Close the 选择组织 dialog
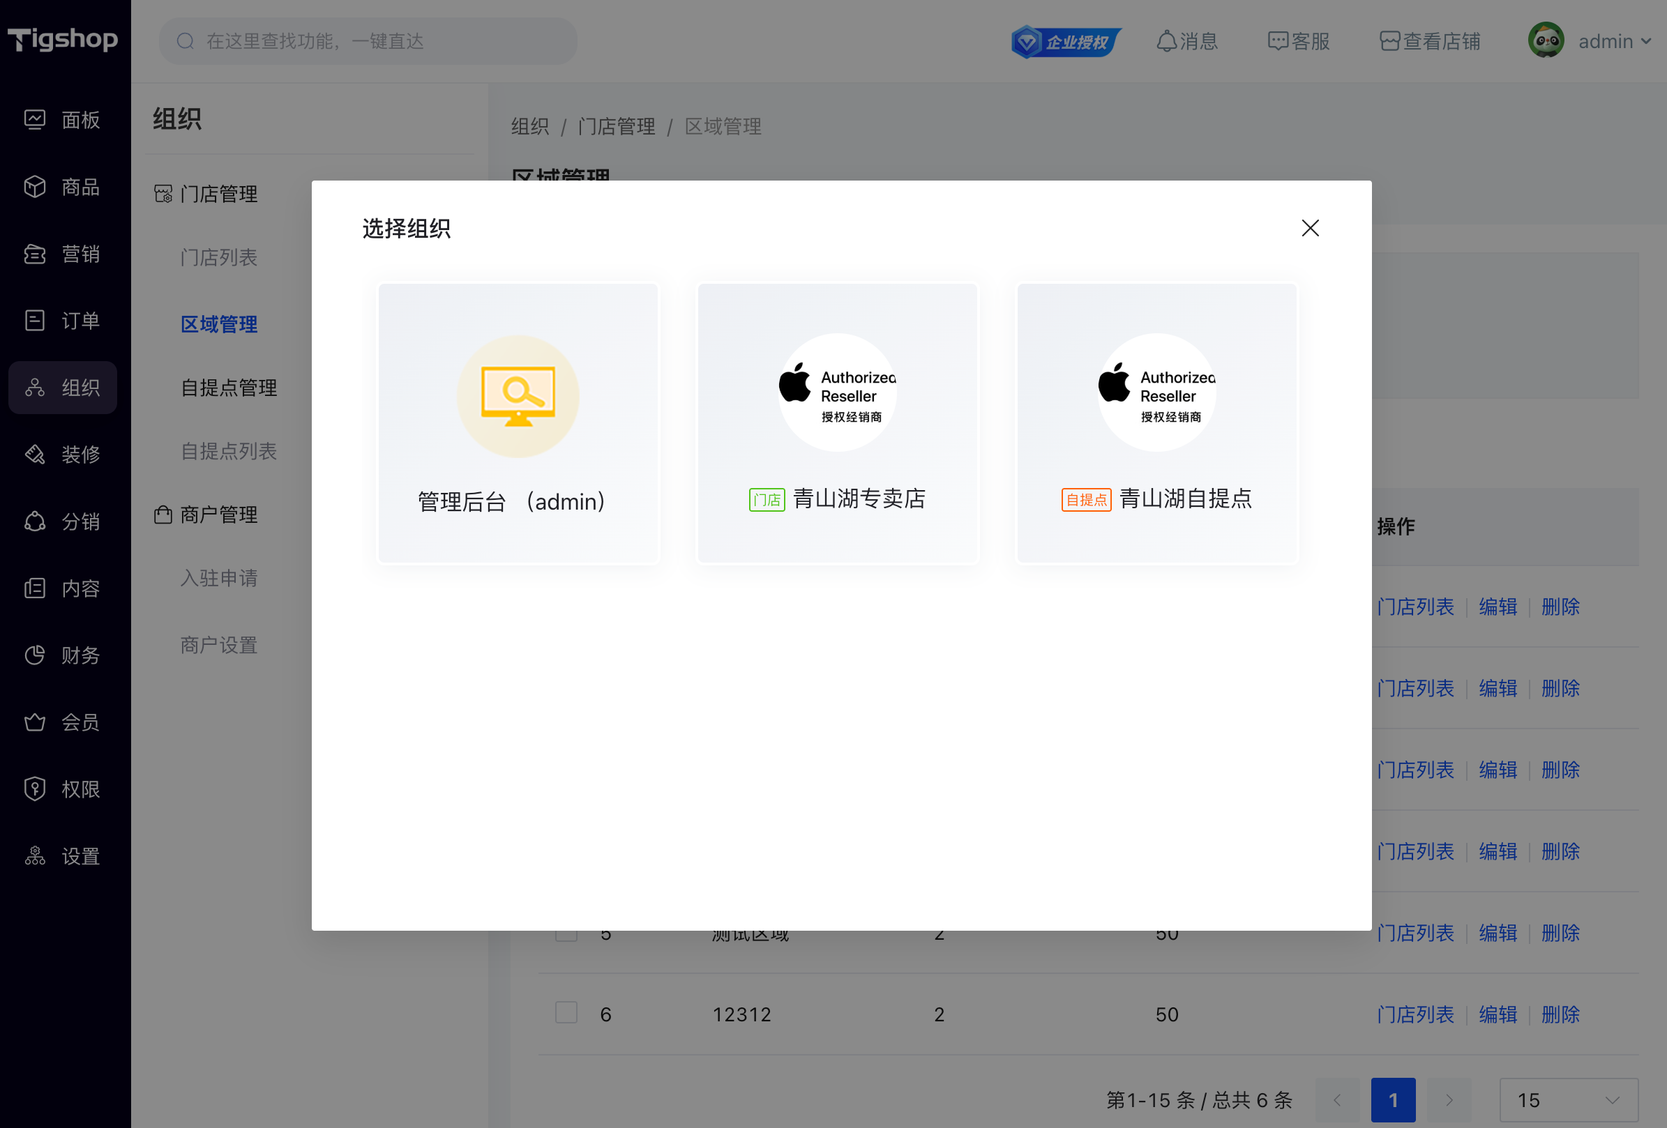 (x=1310, y=228)
